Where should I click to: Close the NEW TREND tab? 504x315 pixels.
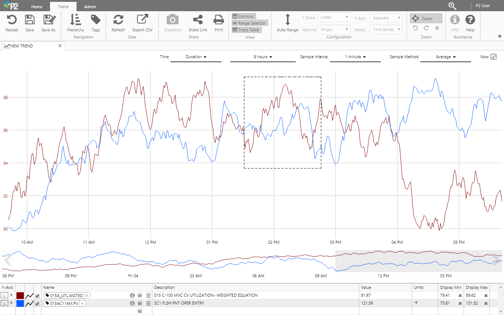tap(60, 46)
